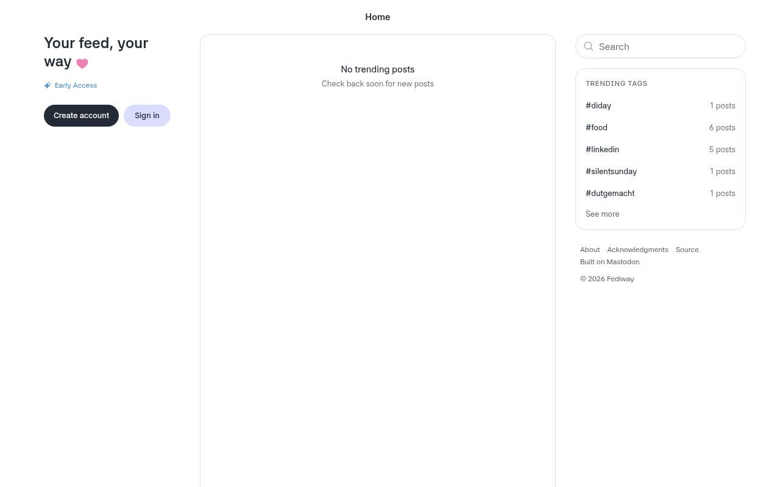780x487 pixels.
Task: Click the Create account button
Action: [x=81, y=116]
